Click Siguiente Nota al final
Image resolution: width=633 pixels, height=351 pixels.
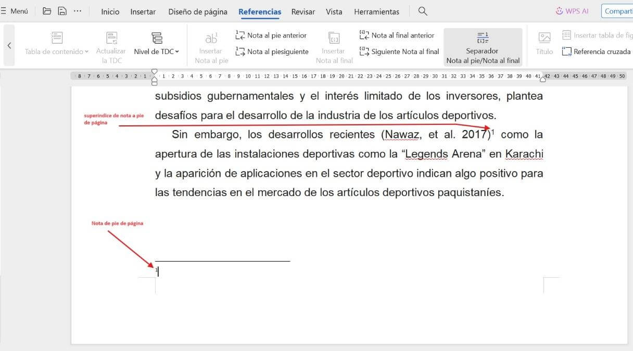398,52
